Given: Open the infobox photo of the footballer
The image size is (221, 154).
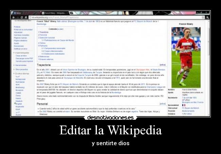Looking at the screenshot, I should (x=186, y=58).
